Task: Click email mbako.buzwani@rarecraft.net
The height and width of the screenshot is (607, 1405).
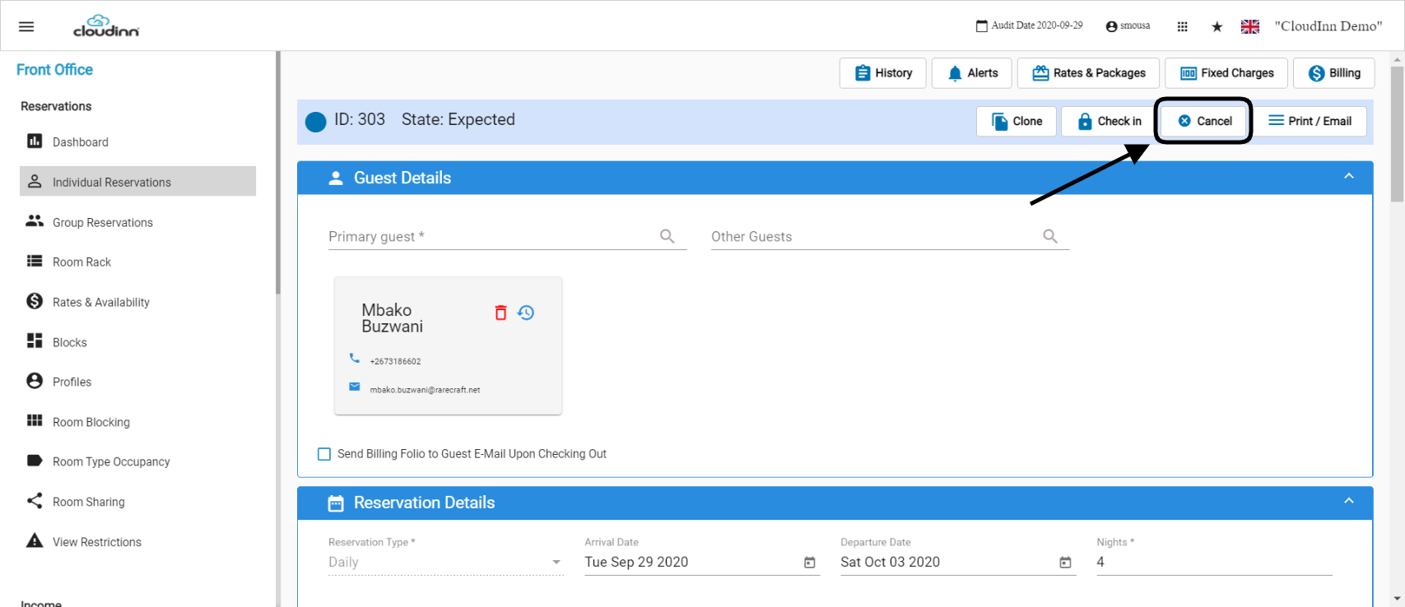Action: click(x=425, y=390)
